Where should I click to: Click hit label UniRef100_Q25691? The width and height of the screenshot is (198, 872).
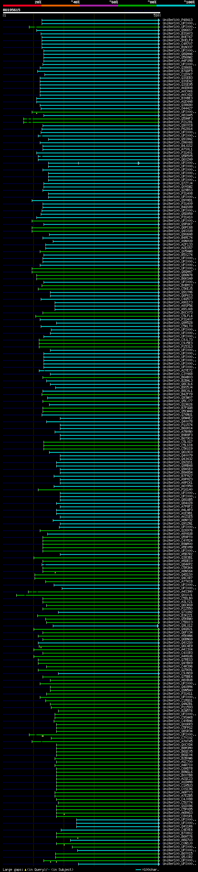pyautogui.click(x=177, y=670)
